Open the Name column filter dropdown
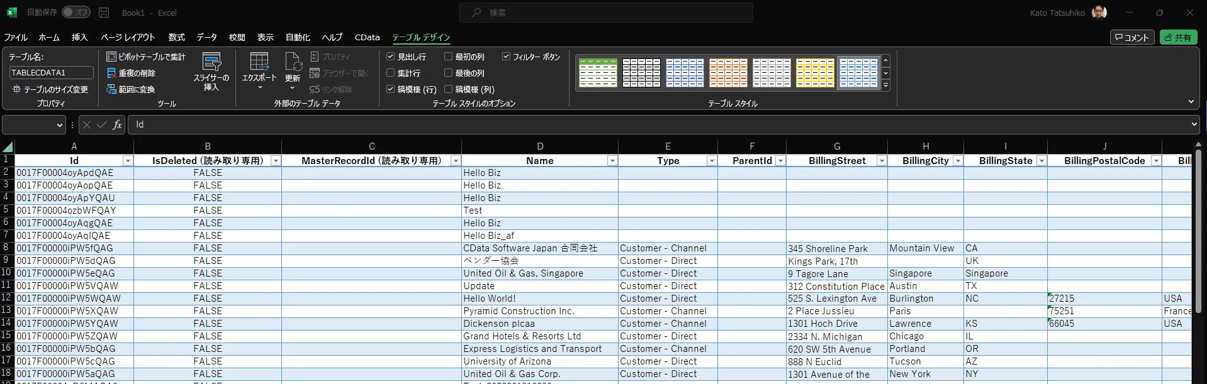Screen dimensions: 1207x384 pos(612,161)
